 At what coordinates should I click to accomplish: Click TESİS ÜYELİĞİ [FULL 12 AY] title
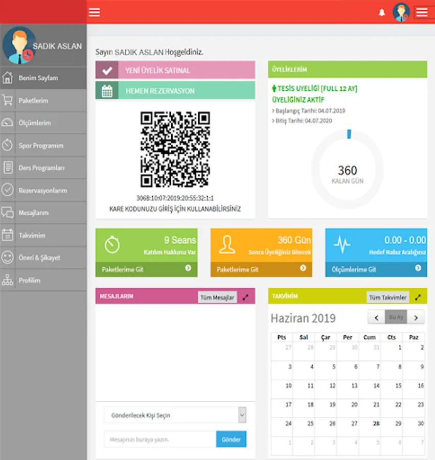315,88
